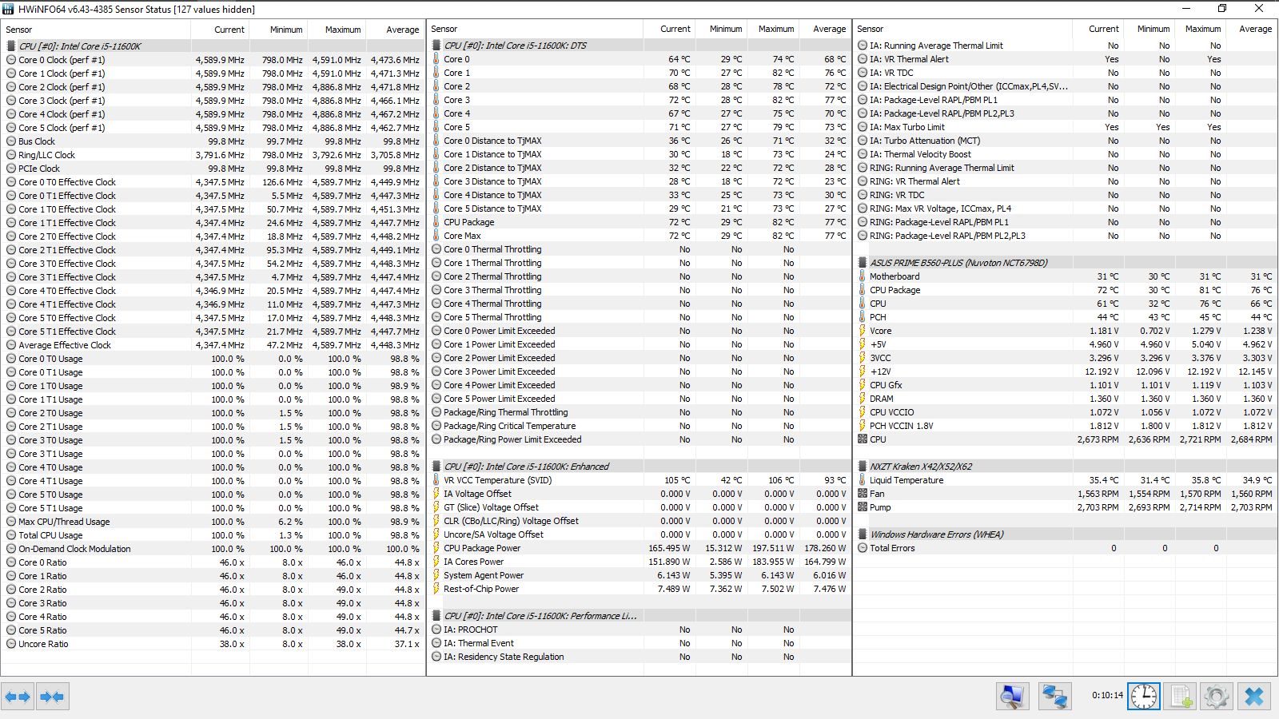
Task: Click the Average column header in middle panel
Action: click(x=829, y=29)
